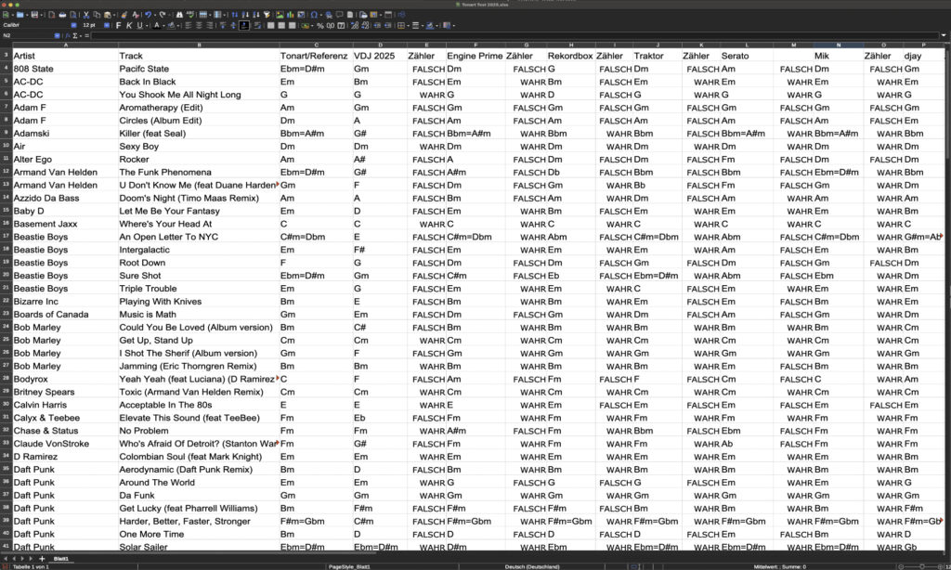Image resolution: width=951 pixels, height=570 pixels.
Task: Toggle underline (U) formatting
Action: 139,25
